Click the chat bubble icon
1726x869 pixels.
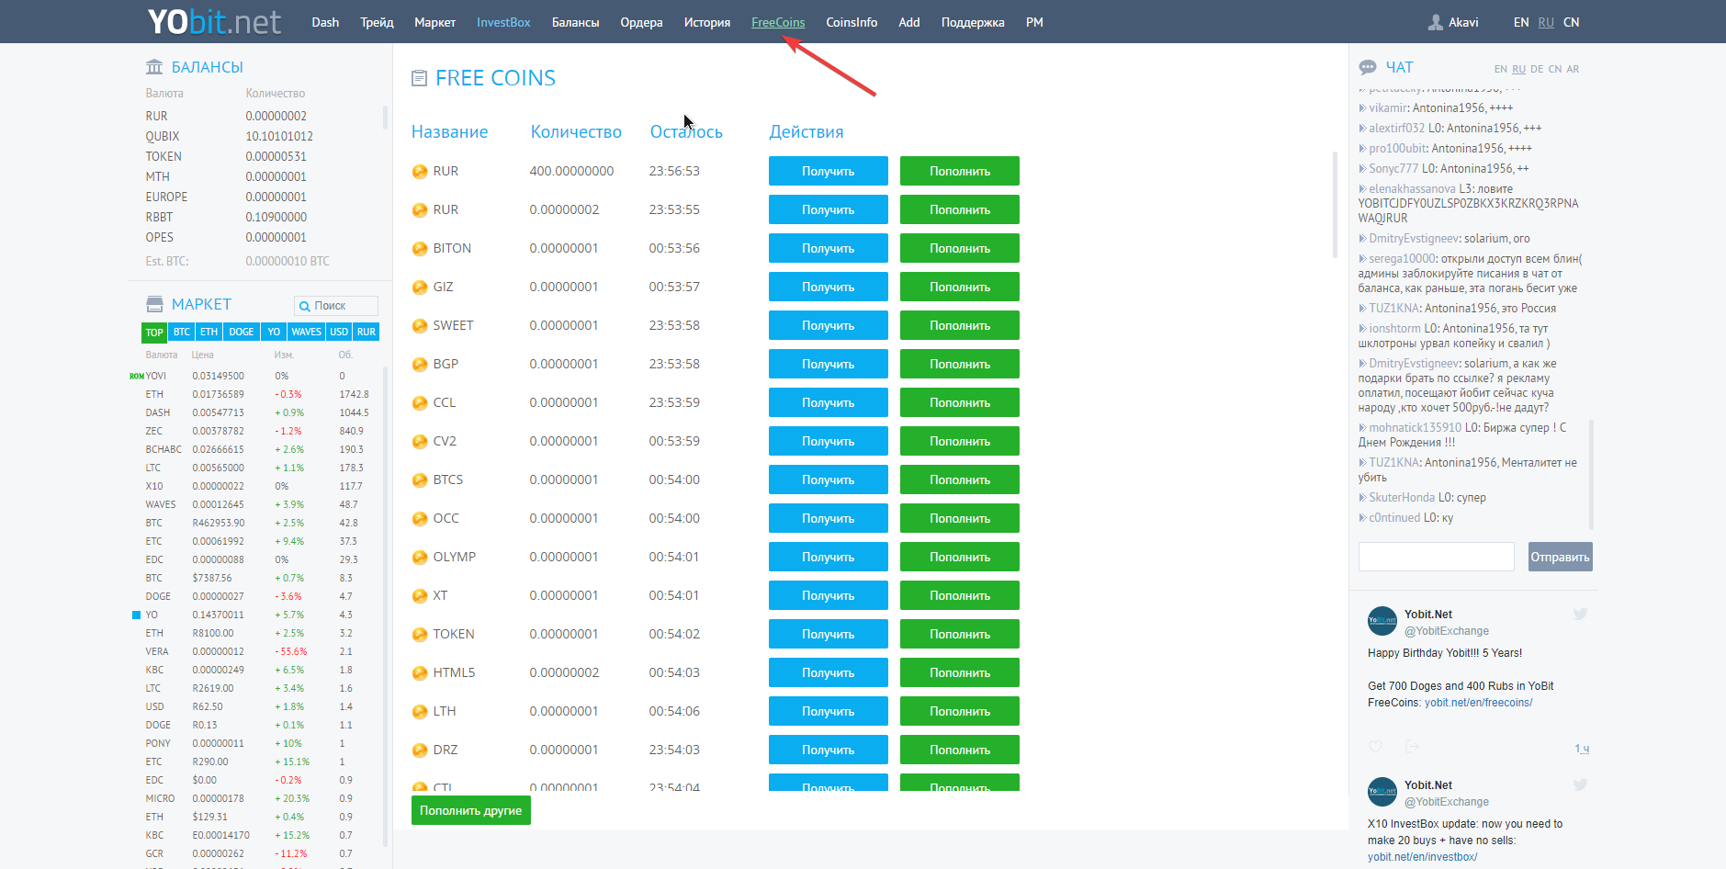click(x=1368, y=67)
